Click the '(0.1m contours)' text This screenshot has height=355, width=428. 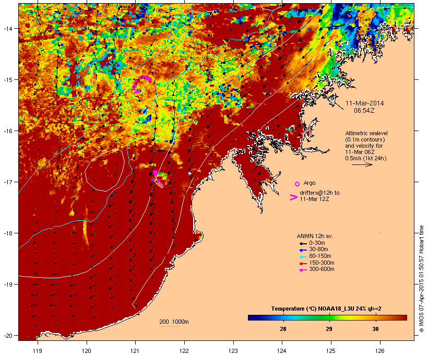365,139
